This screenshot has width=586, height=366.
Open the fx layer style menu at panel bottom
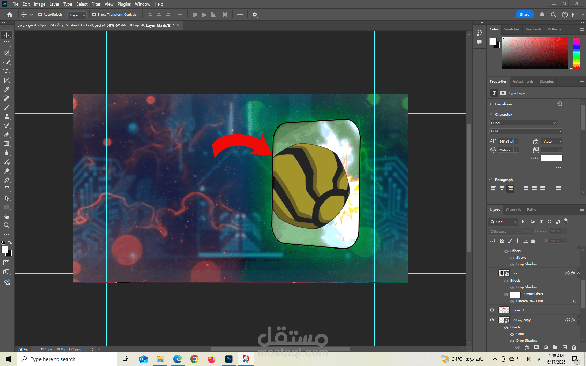pos(527,348)
